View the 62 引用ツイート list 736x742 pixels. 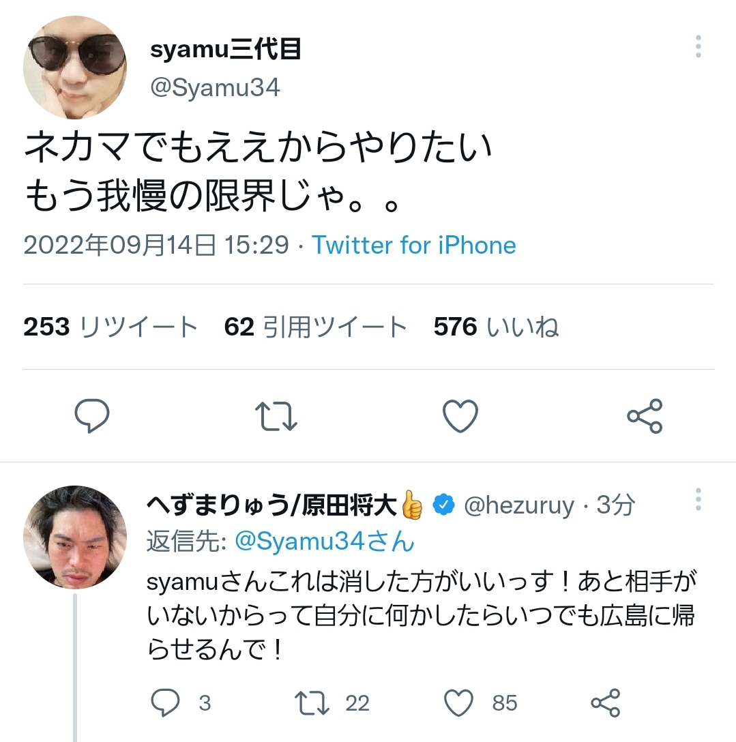click(315, 328)
